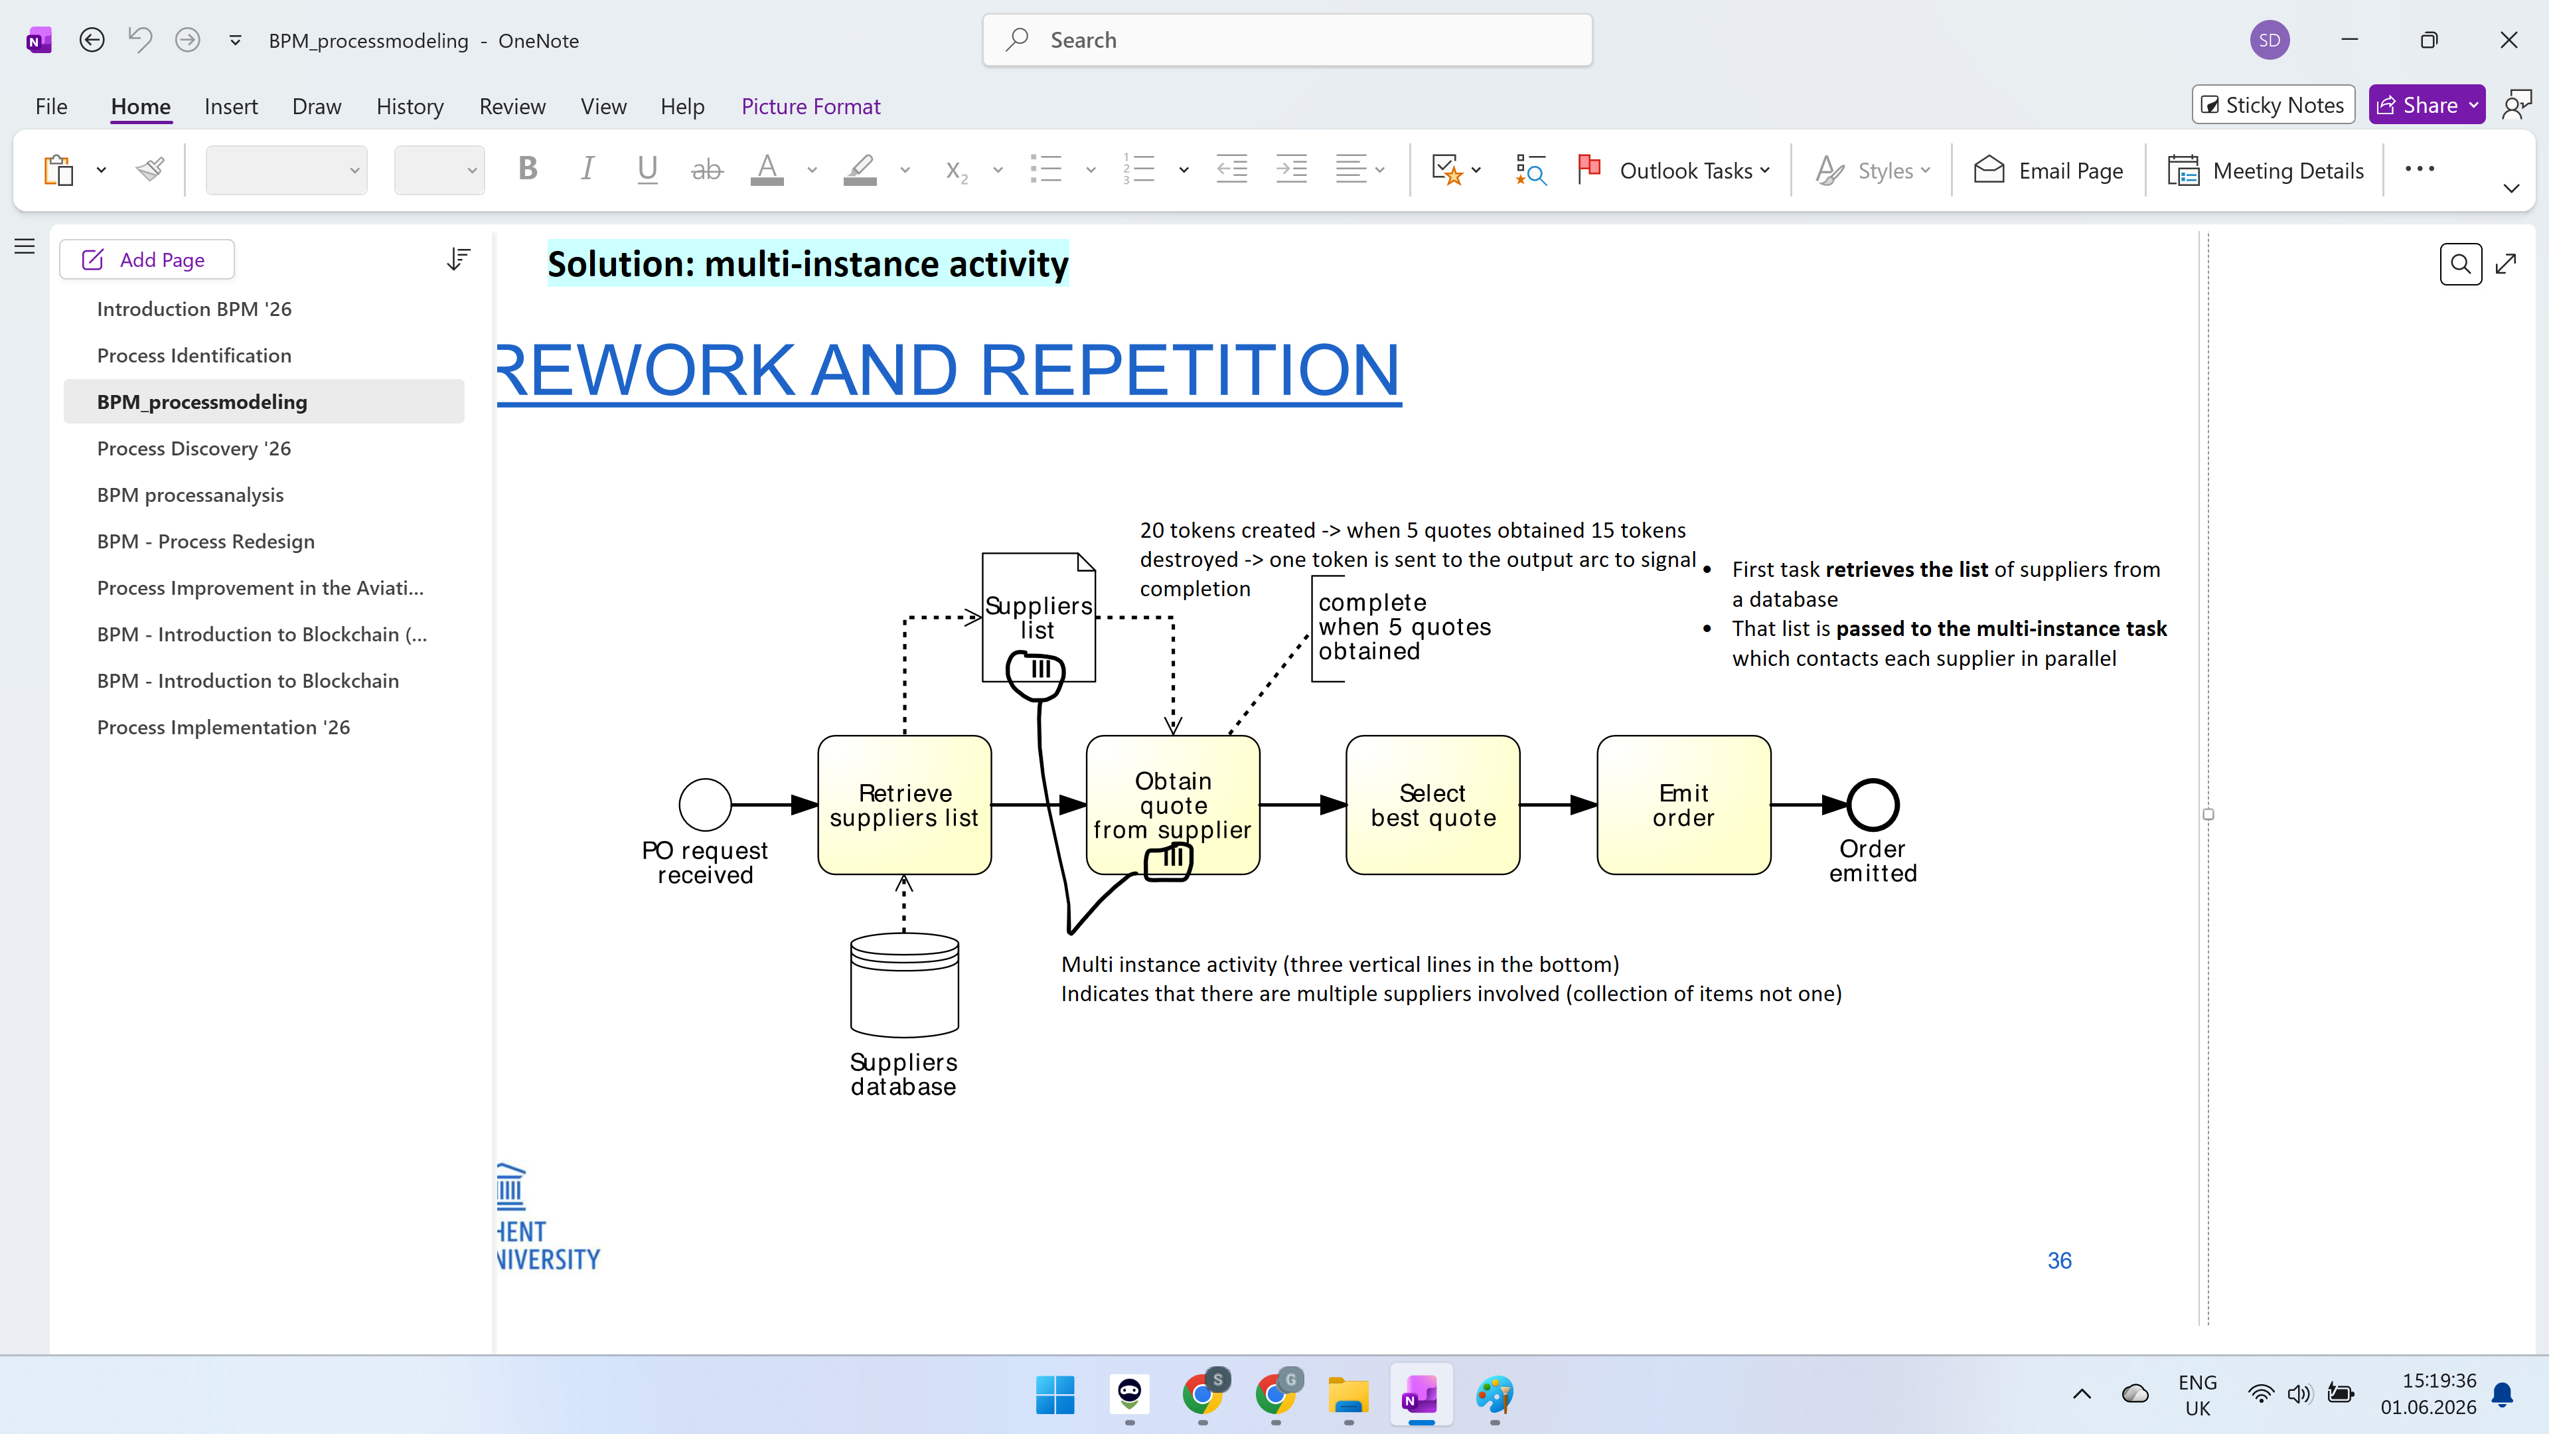Click the volume speaker tray icon
This screenshot has width=2549, height=1434.
point(2299,1394)
